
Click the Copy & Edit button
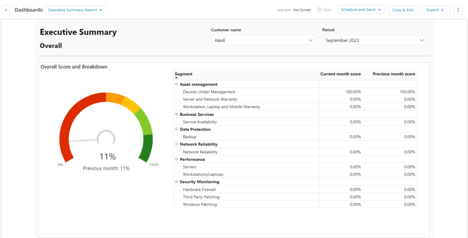pos(403,10)
